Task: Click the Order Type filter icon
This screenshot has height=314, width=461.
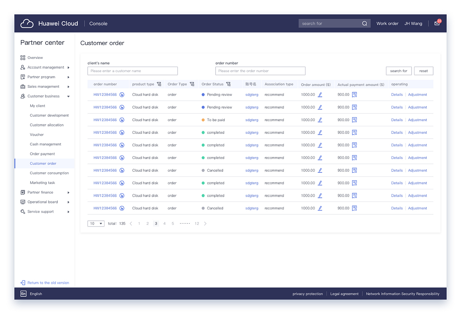Action: [192, 84]
